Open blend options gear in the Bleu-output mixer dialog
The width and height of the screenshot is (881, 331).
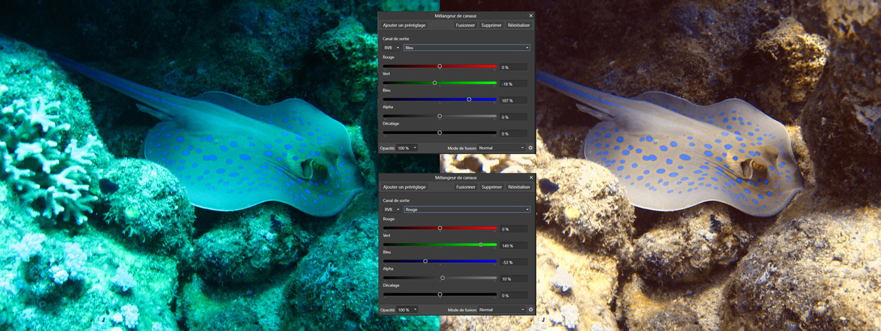click(x=531, y=148)
